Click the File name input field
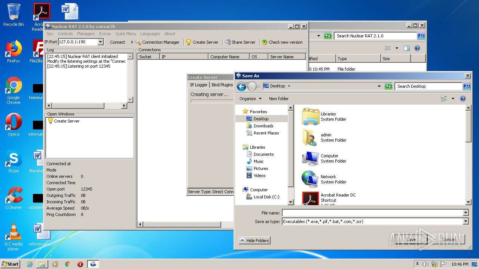This screenshot has height=269, width=479. (373, 213)
